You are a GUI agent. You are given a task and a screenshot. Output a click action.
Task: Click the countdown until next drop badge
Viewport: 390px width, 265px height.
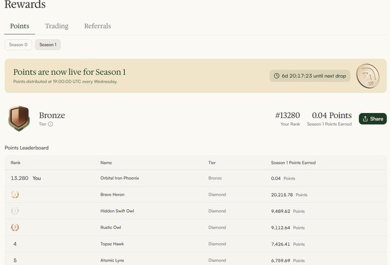coord(310,76)
